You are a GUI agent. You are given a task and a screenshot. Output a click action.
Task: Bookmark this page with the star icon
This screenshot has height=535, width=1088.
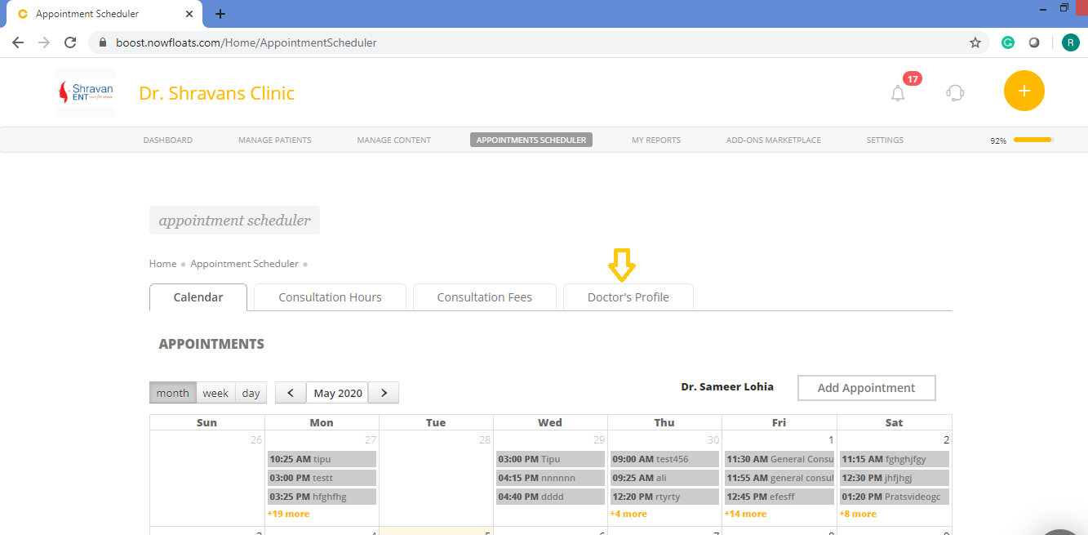pyautogui.click(x=975, y=42)
